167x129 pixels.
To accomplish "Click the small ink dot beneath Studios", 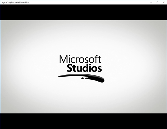I will (82, 78).
